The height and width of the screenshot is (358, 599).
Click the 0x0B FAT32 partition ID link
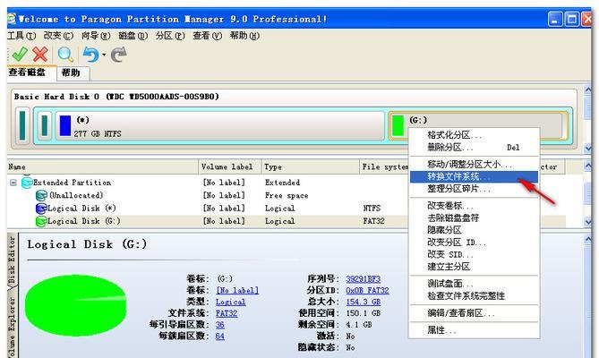[367, 291]
